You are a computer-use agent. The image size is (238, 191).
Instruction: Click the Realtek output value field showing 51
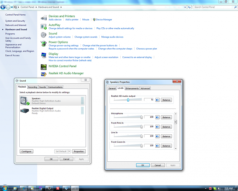pos(149,100)
